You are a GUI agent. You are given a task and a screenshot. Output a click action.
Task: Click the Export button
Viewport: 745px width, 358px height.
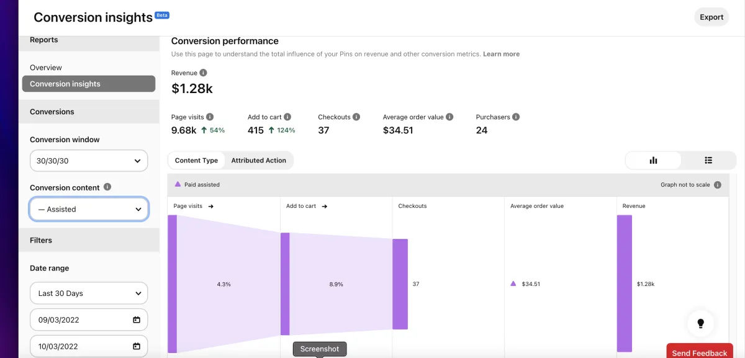point(711,17)
